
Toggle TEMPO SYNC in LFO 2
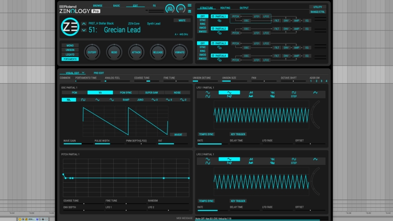tap(206, 201)
